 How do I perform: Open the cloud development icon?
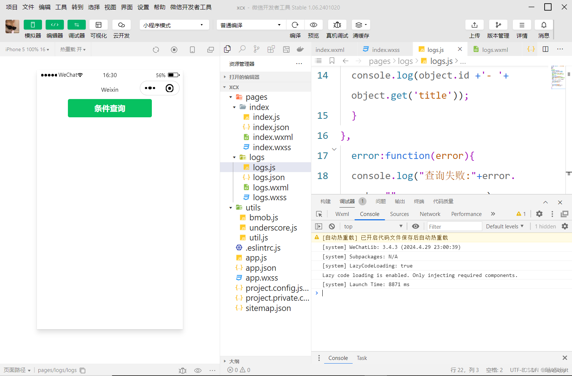122,25
